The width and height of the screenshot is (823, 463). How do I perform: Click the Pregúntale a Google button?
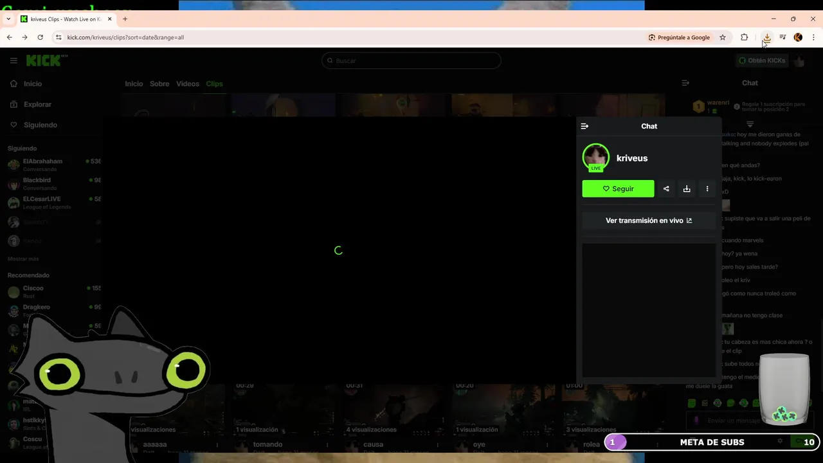680,37
